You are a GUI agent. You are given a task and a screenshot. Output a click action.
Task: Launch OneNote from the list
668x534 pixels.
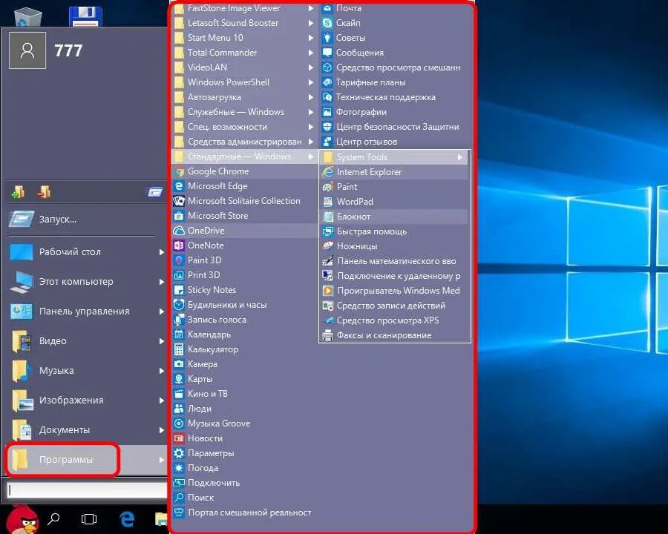pyautogui.click(x=244, y=245)
